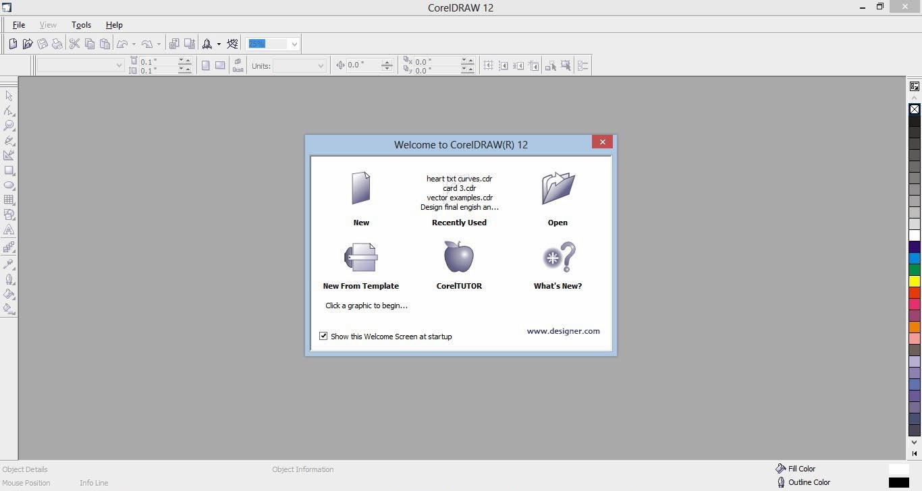Click the Save icon on the standard toolbar
Viewport: 922px width, 491px height.
click(x=43, y=43)
